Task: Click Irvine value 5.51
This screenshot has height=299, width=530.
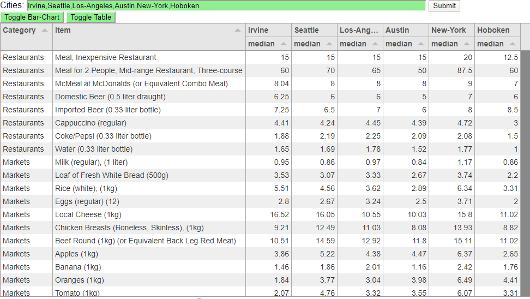Action: [x=281, y=188]
